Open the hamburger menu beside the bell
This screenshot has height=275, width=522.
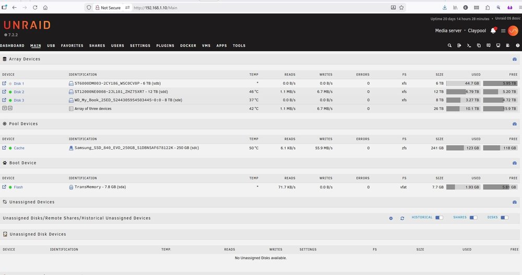click(503, 31)
